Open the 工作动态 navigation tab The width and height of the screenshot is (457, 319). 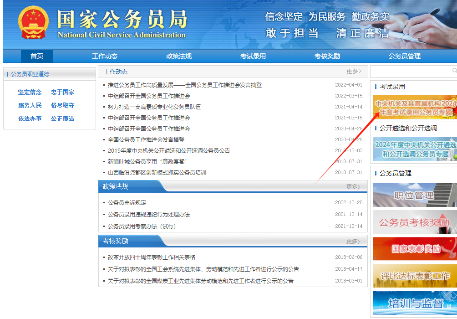coord(105,56)
